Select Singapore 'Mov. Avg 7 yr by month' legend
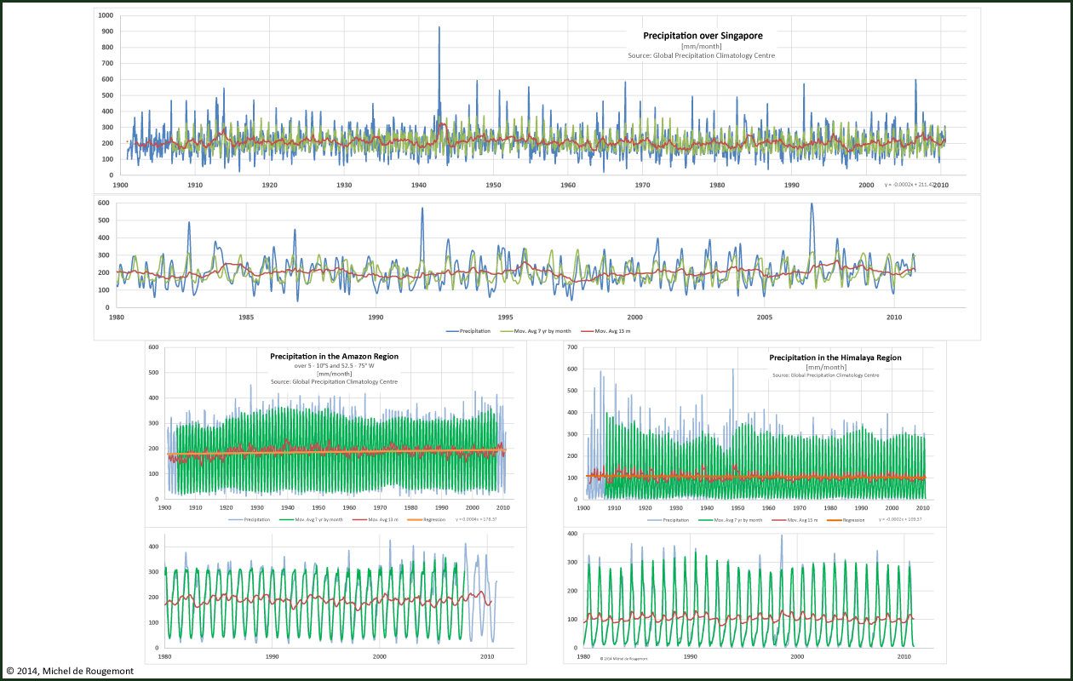Image resolution: width=1073 pixels, height=681 pixels. [x=542, y=330]
